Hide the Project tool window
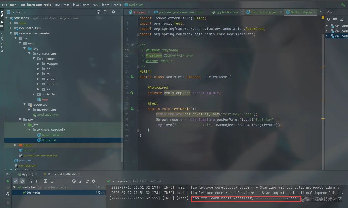 [x=120, y=12]
